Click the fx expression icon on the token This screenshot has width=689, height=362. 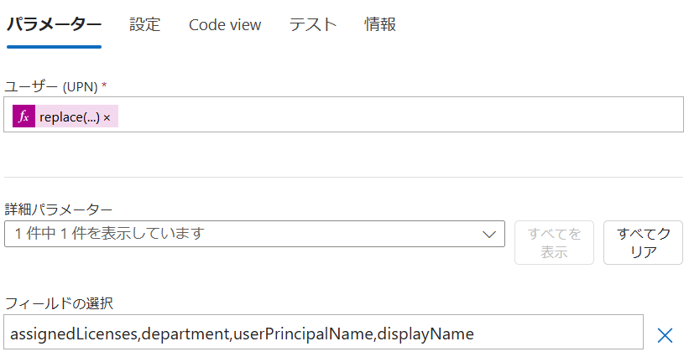[23, 116]
